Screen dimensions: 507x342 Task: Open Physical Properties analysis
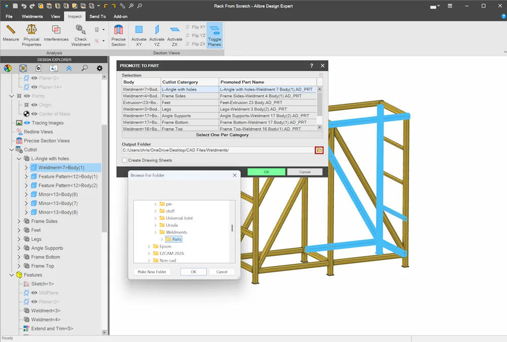click(31, 35)
